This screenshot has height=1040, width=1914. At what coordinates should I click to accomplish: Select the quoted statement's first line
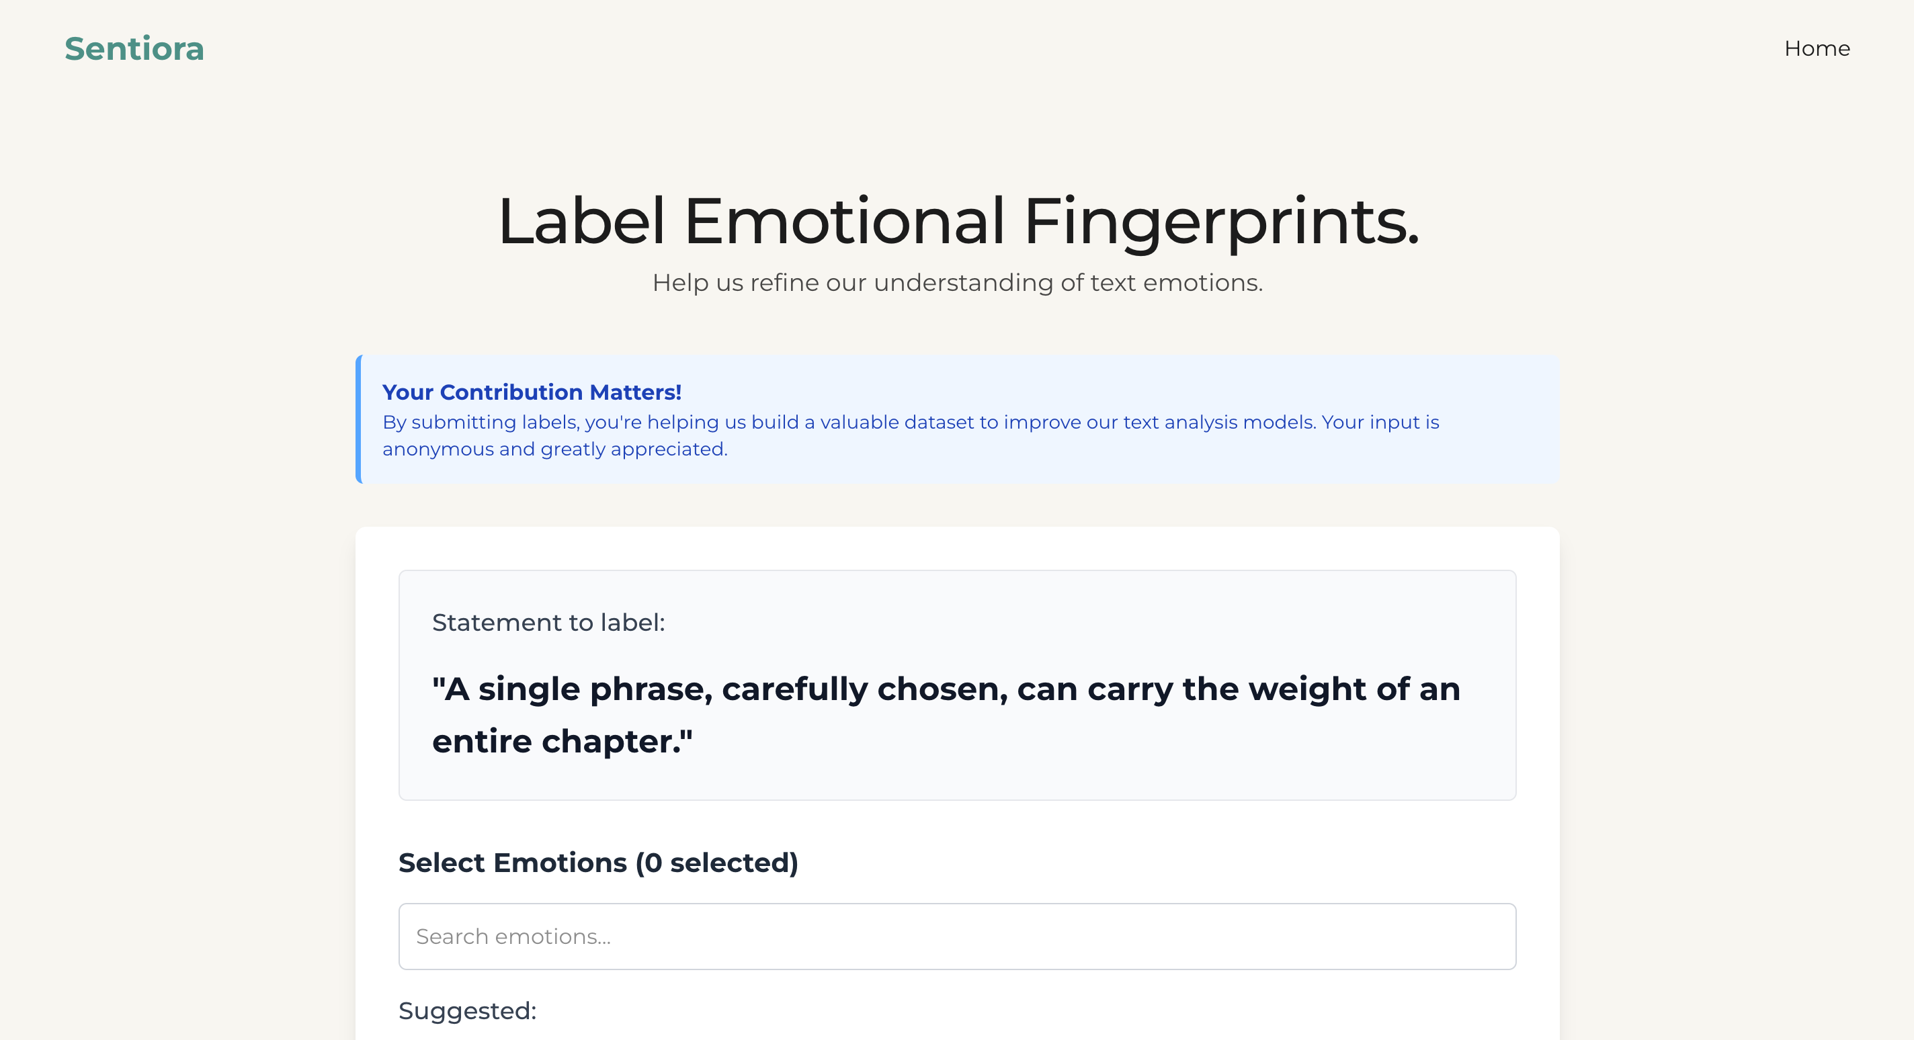pyautogui.click(x=946, y=689)
